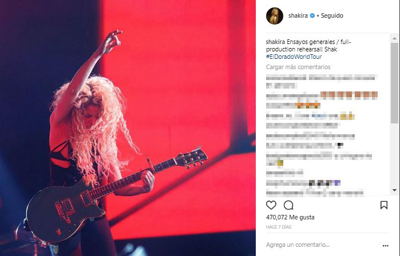Screen dimensions: 400x256
Task: Click the scrollbar up arrow
Action: tap(395, 38)
